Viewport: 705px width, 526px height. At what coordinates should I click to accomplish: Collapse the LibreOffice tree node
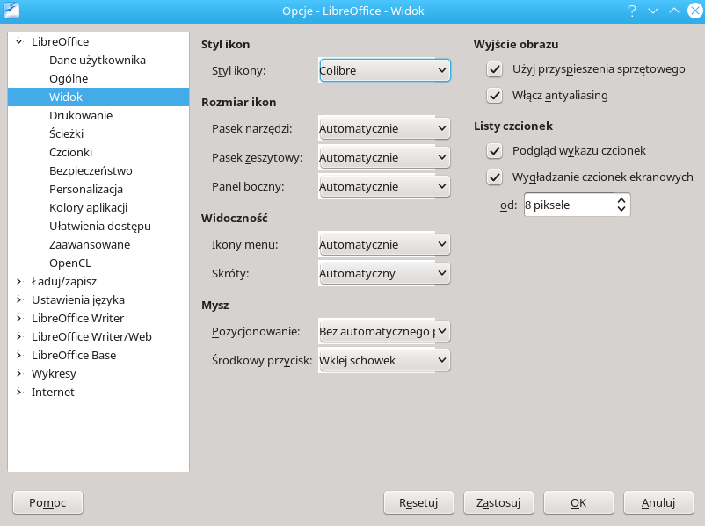19,42
